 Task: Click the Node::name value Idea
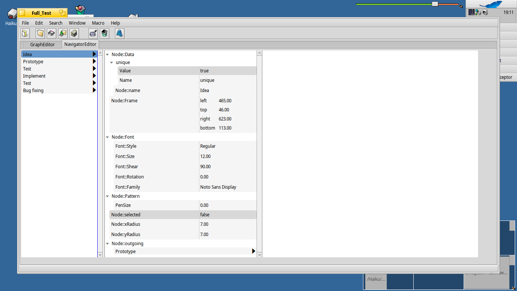click(204, 91)
